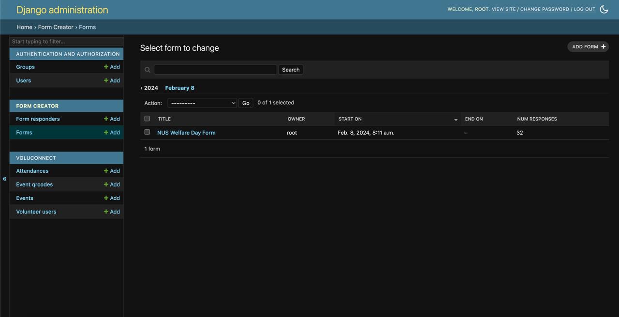Image resolution: width=619 pixels, height=317 pixels.
Task: Add a Form via sidebar Add link
Action: coord(112,133)
